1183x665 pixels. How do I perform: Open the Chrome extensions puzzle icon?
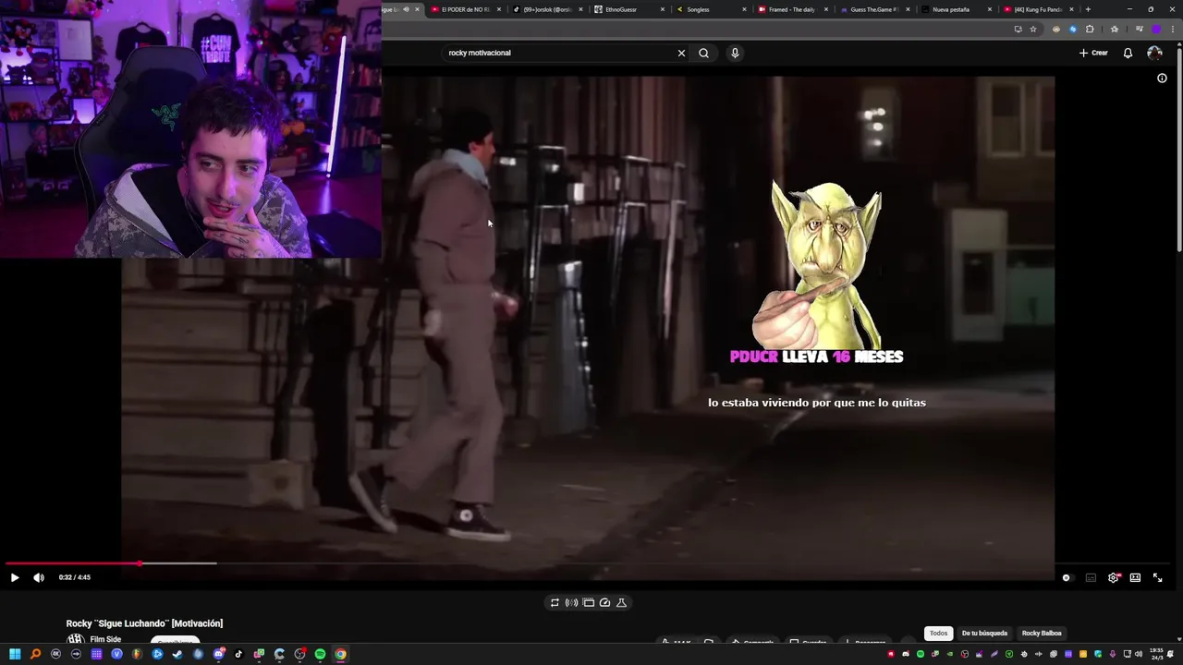[1090, 29]
